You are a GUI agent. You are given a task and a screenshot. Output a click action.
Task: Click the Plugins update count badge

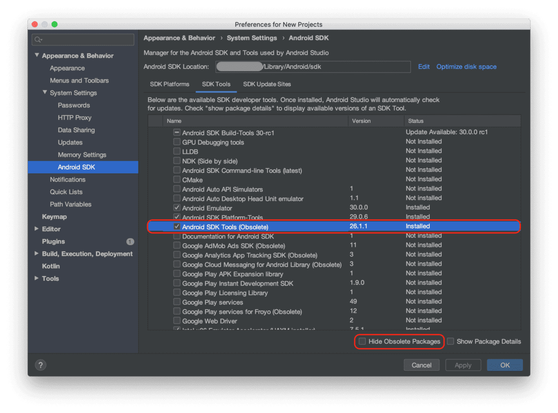[x=130, y=241]
